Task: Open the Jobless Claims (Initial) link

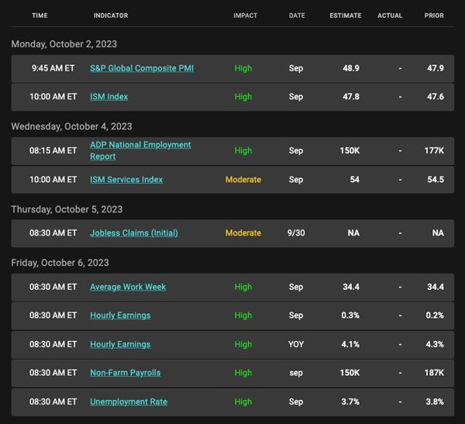Action: click(134, 233)
